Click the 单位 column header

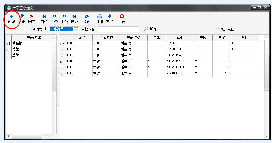click(x=203, y=37)
